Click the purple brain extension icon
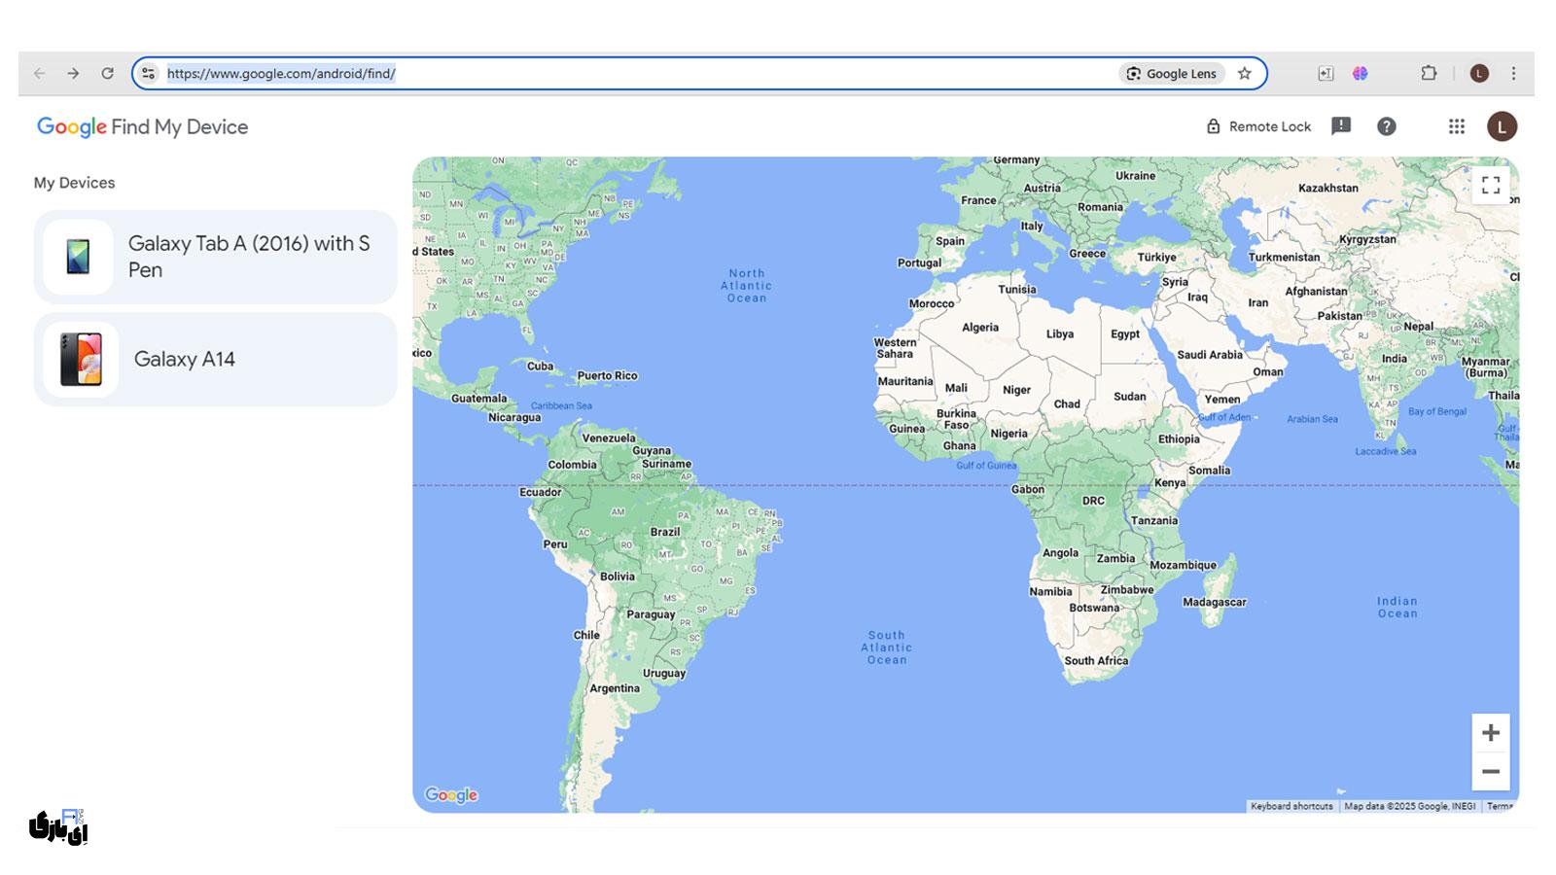Image resolution: width=1556 pixels, height=875 pixels. pos(1360,73)
